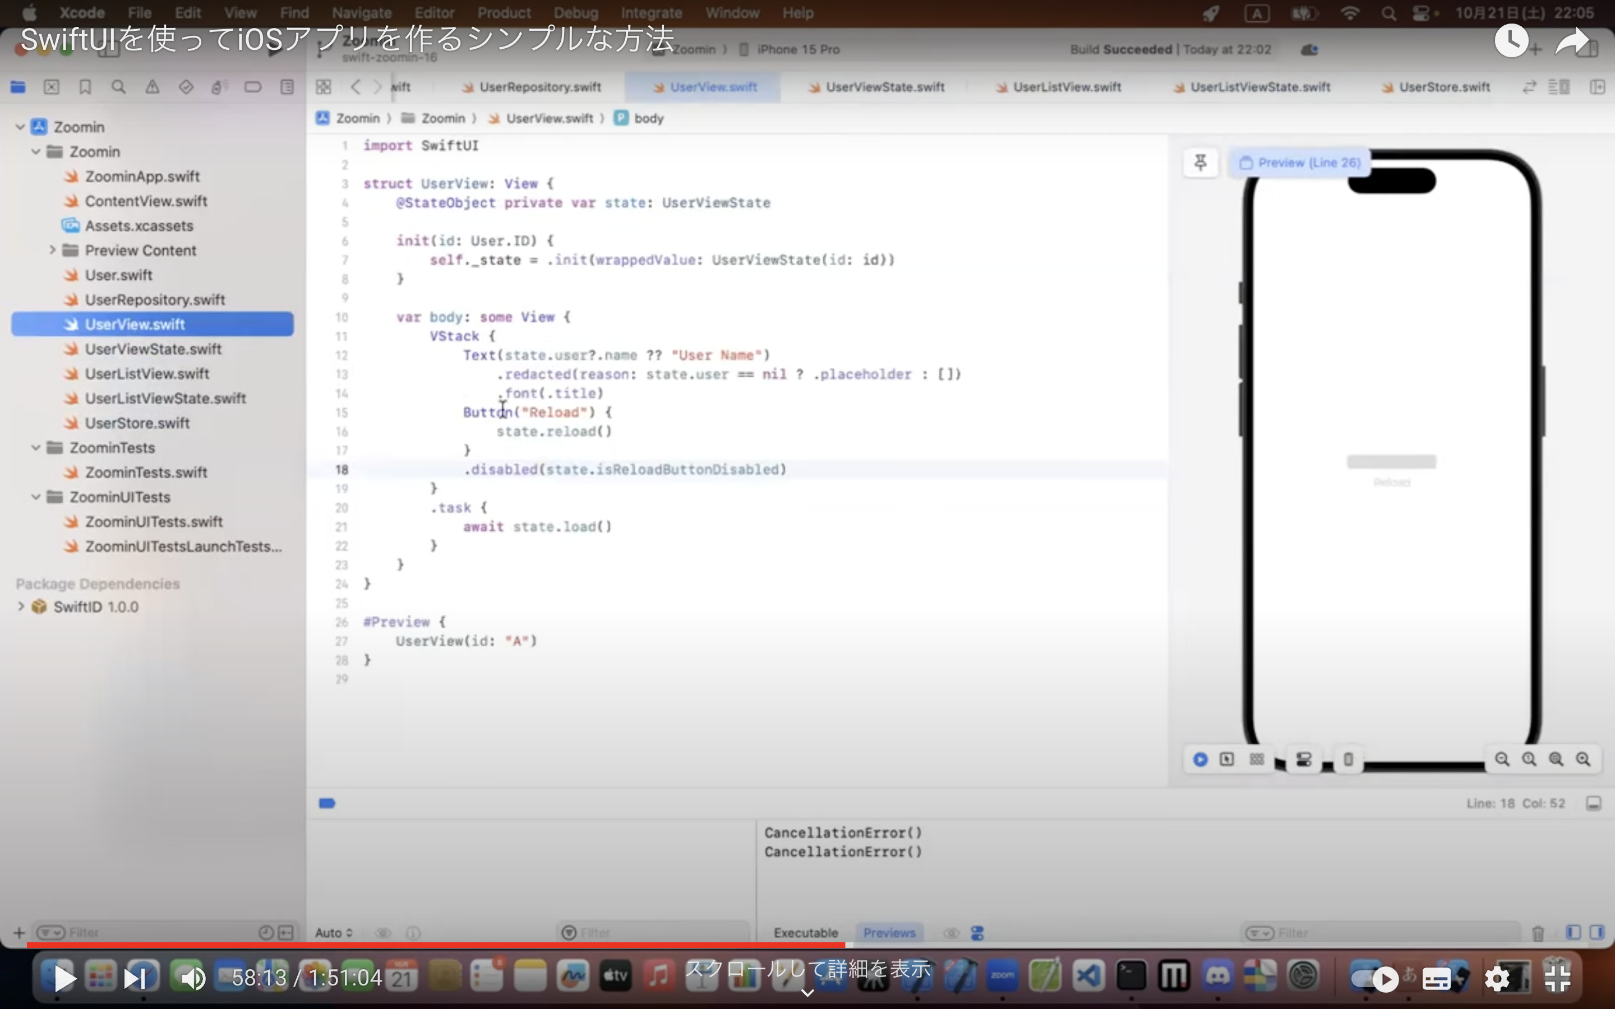Image resolution: width=1615 pixels, height=1009 pixels.
Task: Click the zoom-out magnifier in preview canvas
Action: pyautogui.click(x=1502, y=760)
